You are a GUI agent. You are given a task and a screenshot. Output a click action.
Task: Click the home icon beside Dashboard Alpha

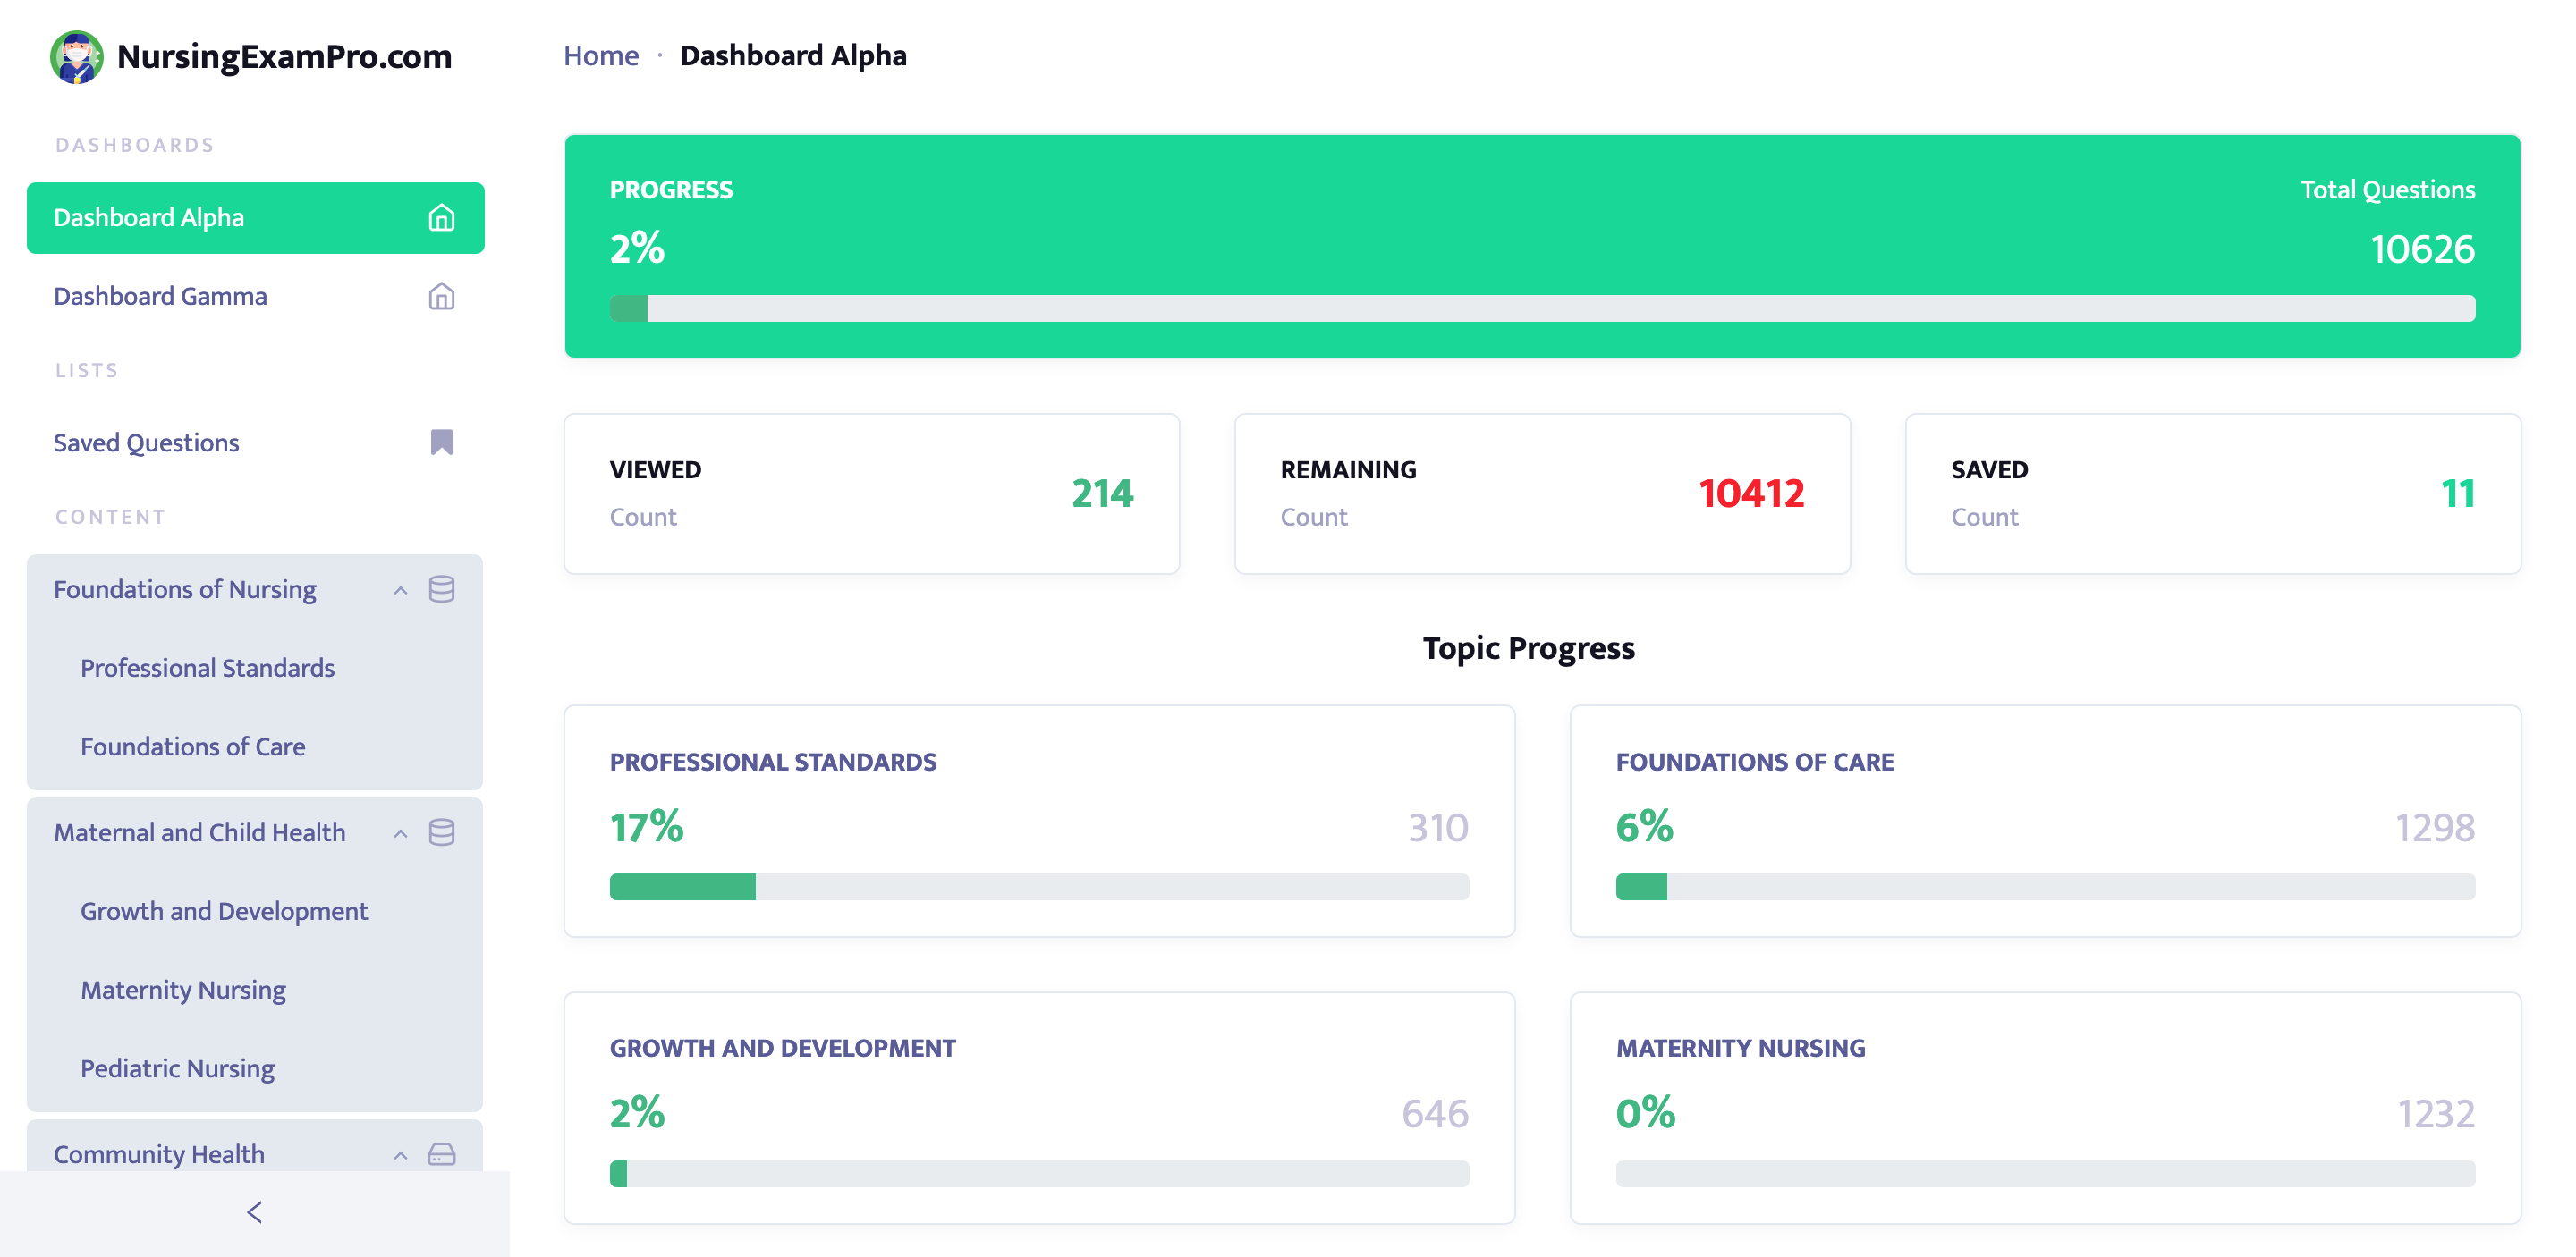coord(441,218)
